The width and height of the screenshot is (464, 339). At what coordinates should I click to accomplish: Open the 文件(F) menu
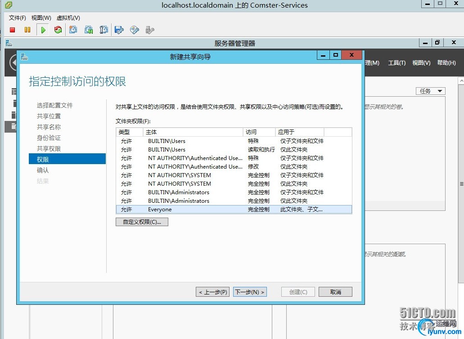(x=18, y=18)
